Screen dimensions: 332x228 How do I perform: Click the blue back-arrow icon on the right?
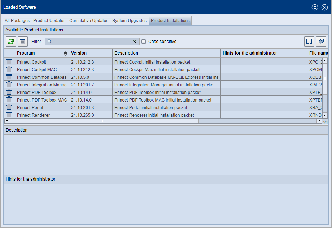tap(321, 41)
